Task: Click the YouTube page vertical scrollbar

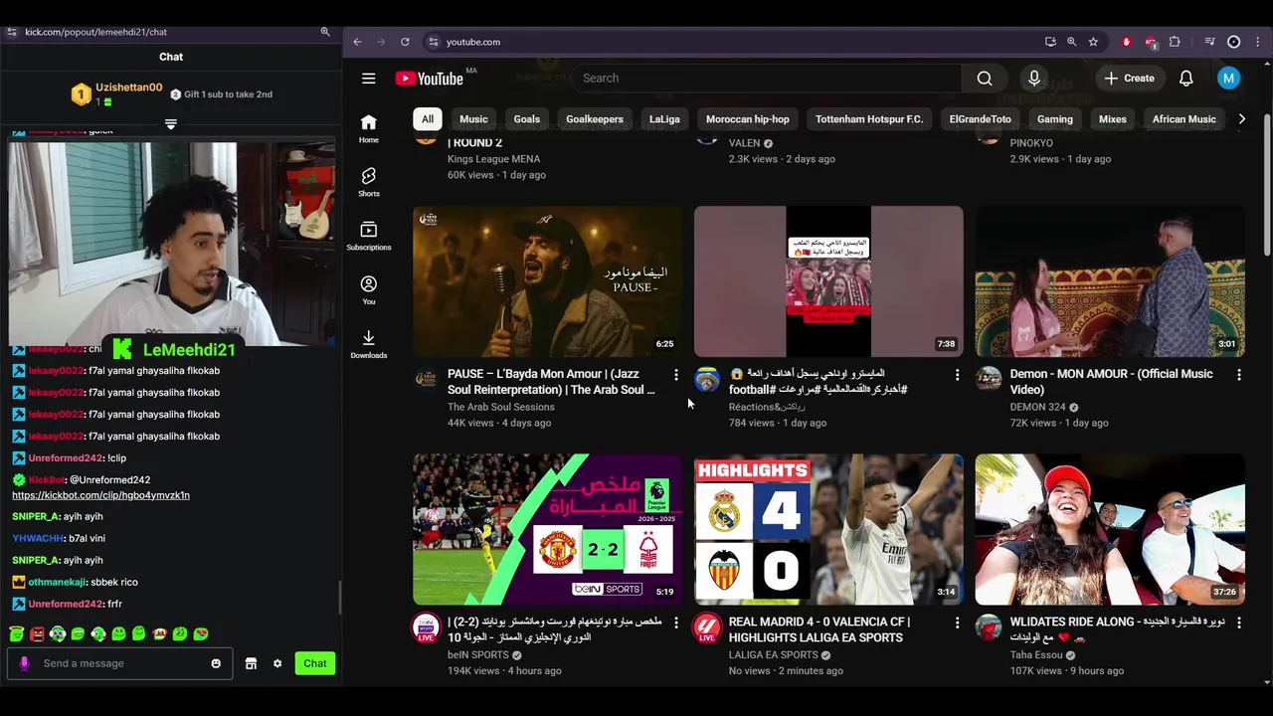Action: click(1266, 184)
